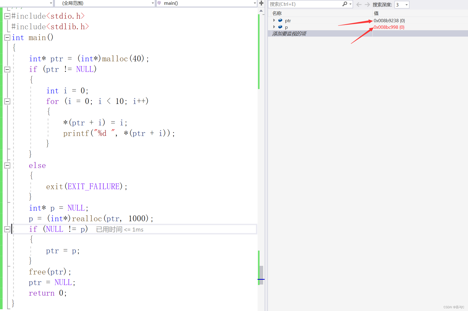Image resolution: width=468 pixels, height=311 pixels.
Task: Click the editor vertical scrollbar up arrow
Action: click(x=261, y=11)
